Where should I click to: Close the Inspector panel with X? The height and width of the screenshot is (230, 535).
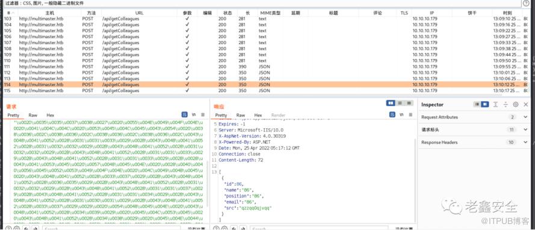(x=525, y=104)
